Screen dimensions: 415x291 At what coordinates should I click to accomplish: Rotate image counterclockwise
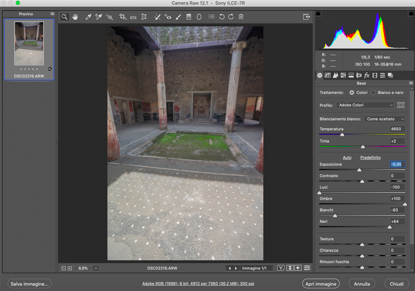222,17
